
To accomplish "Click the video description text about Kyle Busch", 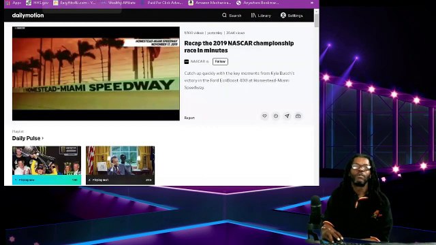I will (x=239, y=80).
